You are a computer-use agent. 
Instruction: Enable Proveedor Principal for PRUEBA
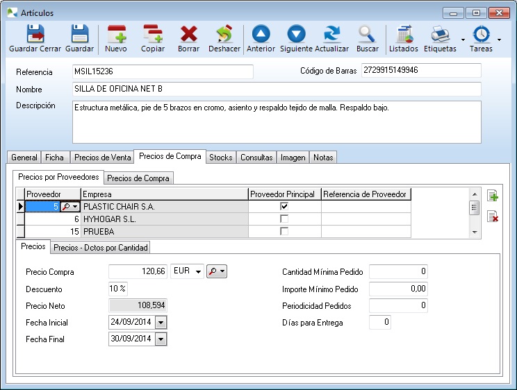coord(284,231)
